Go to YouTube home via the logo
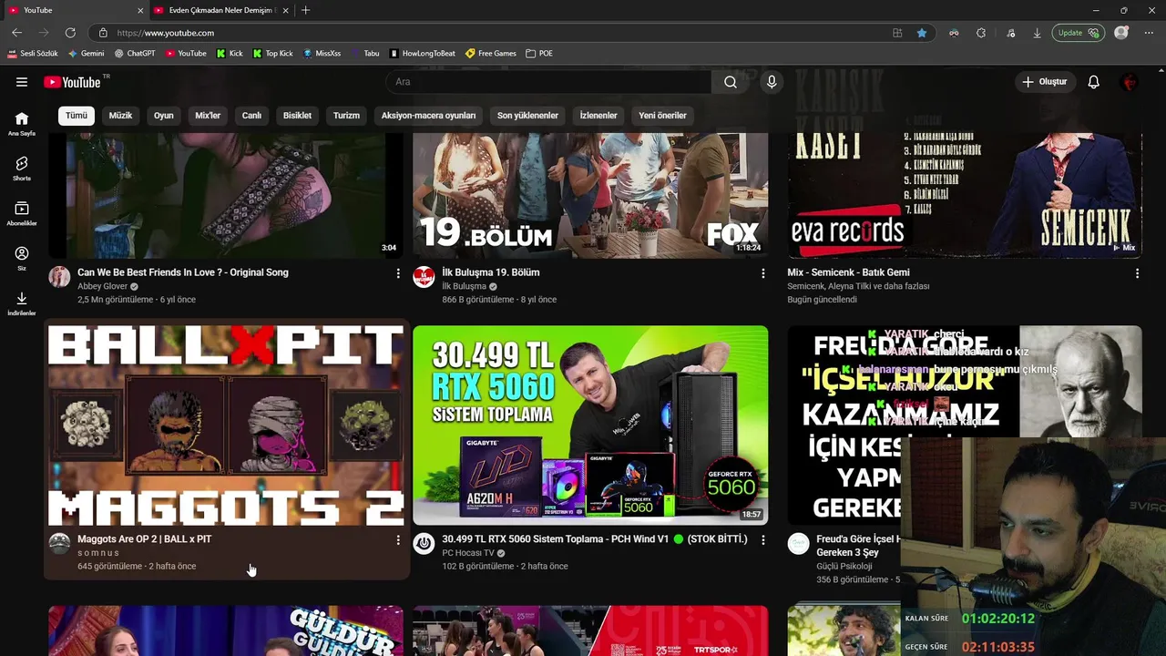 coord(73,82)
